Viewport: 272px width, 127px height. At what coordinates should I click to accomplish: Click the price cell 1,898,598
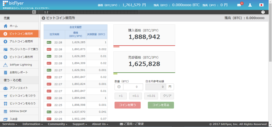pyautogui.click(x=76, y=105)
